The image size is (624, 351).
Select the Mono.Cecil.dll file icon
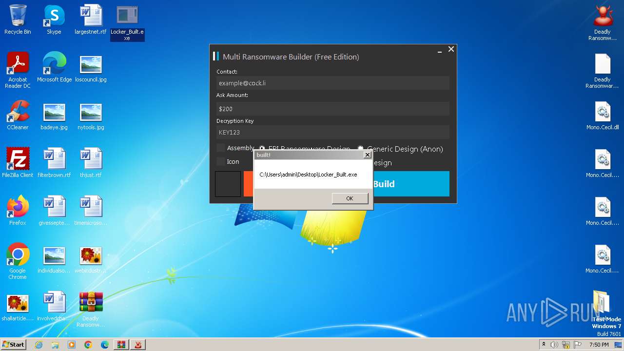pyautogui.click(x=603, y=116)
